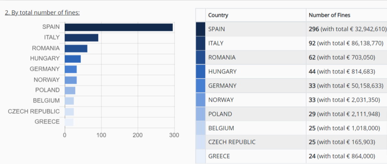
Task: Click the HUNGARY label on the chart axis
Action: pyautogui.click(x=45, y=58)
